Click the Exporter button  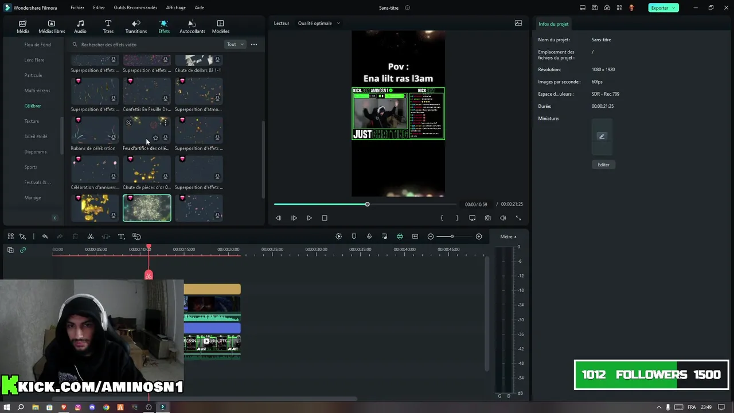click(x=663, y=7)
